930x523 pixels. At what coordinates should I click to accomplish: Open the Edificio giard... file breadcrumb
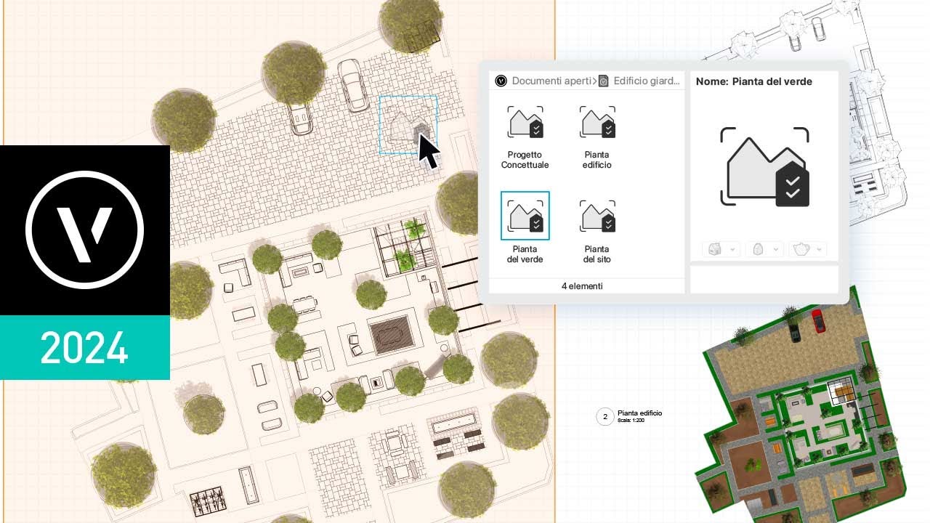639,81
